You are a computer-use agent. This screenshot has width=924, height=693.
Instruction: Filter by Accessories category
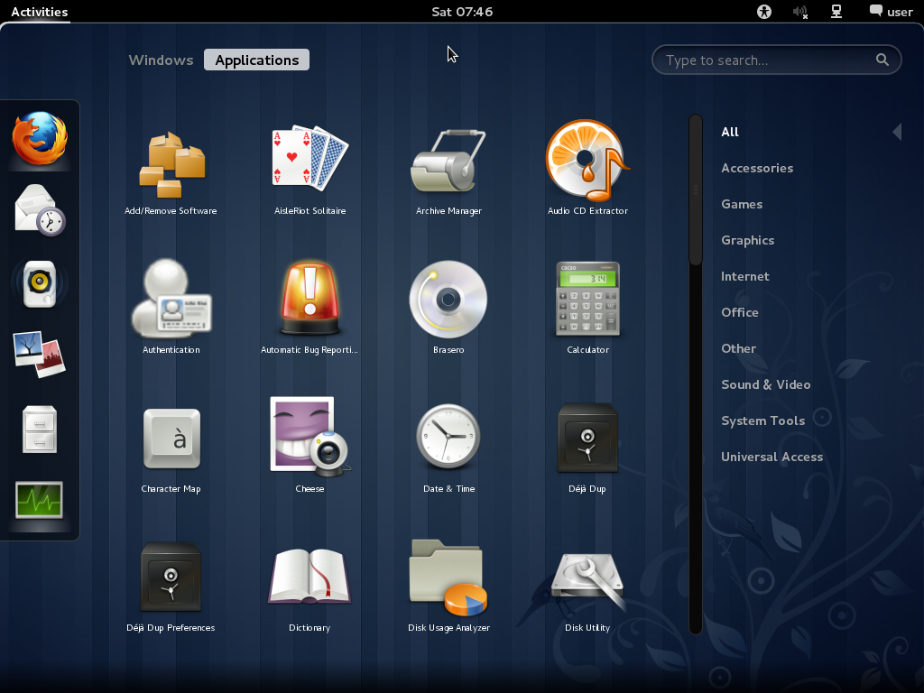(x=757, y=168)
